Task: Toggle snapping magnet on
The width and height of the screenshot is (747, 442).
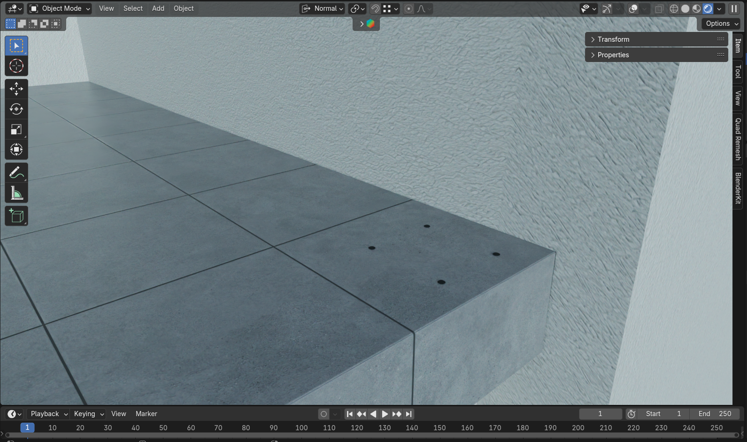Action: pyautogui.click(x=375, y=8)
